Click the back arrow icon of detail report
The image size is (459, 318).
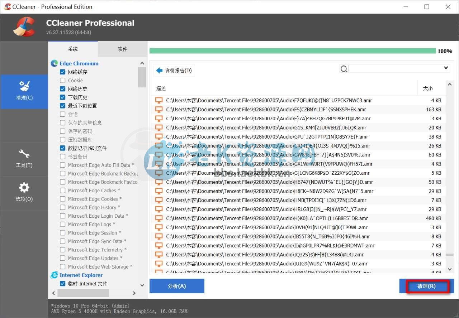tap(160, 71)
